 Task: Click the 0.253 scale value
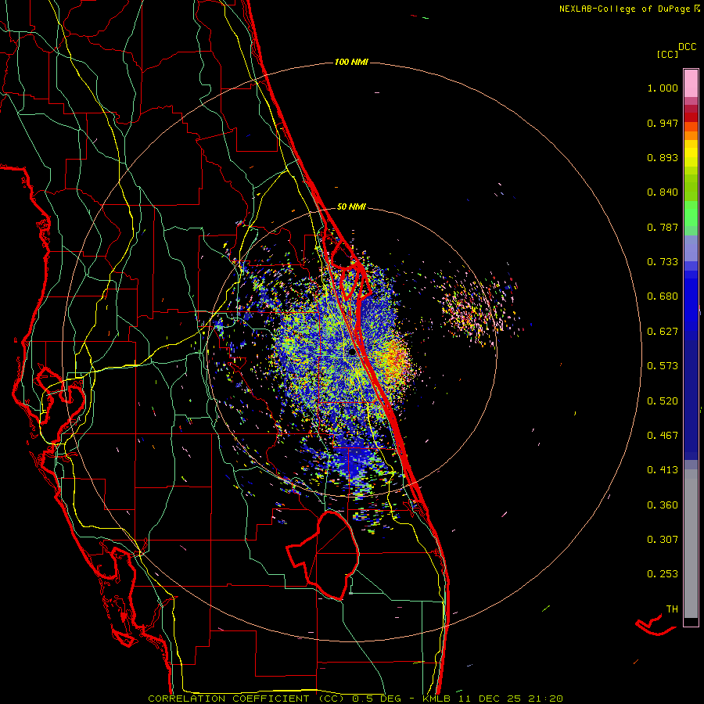[663, 574]
